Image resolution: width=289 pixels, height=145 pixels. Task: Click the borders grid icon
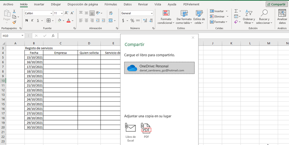(49, 20)
